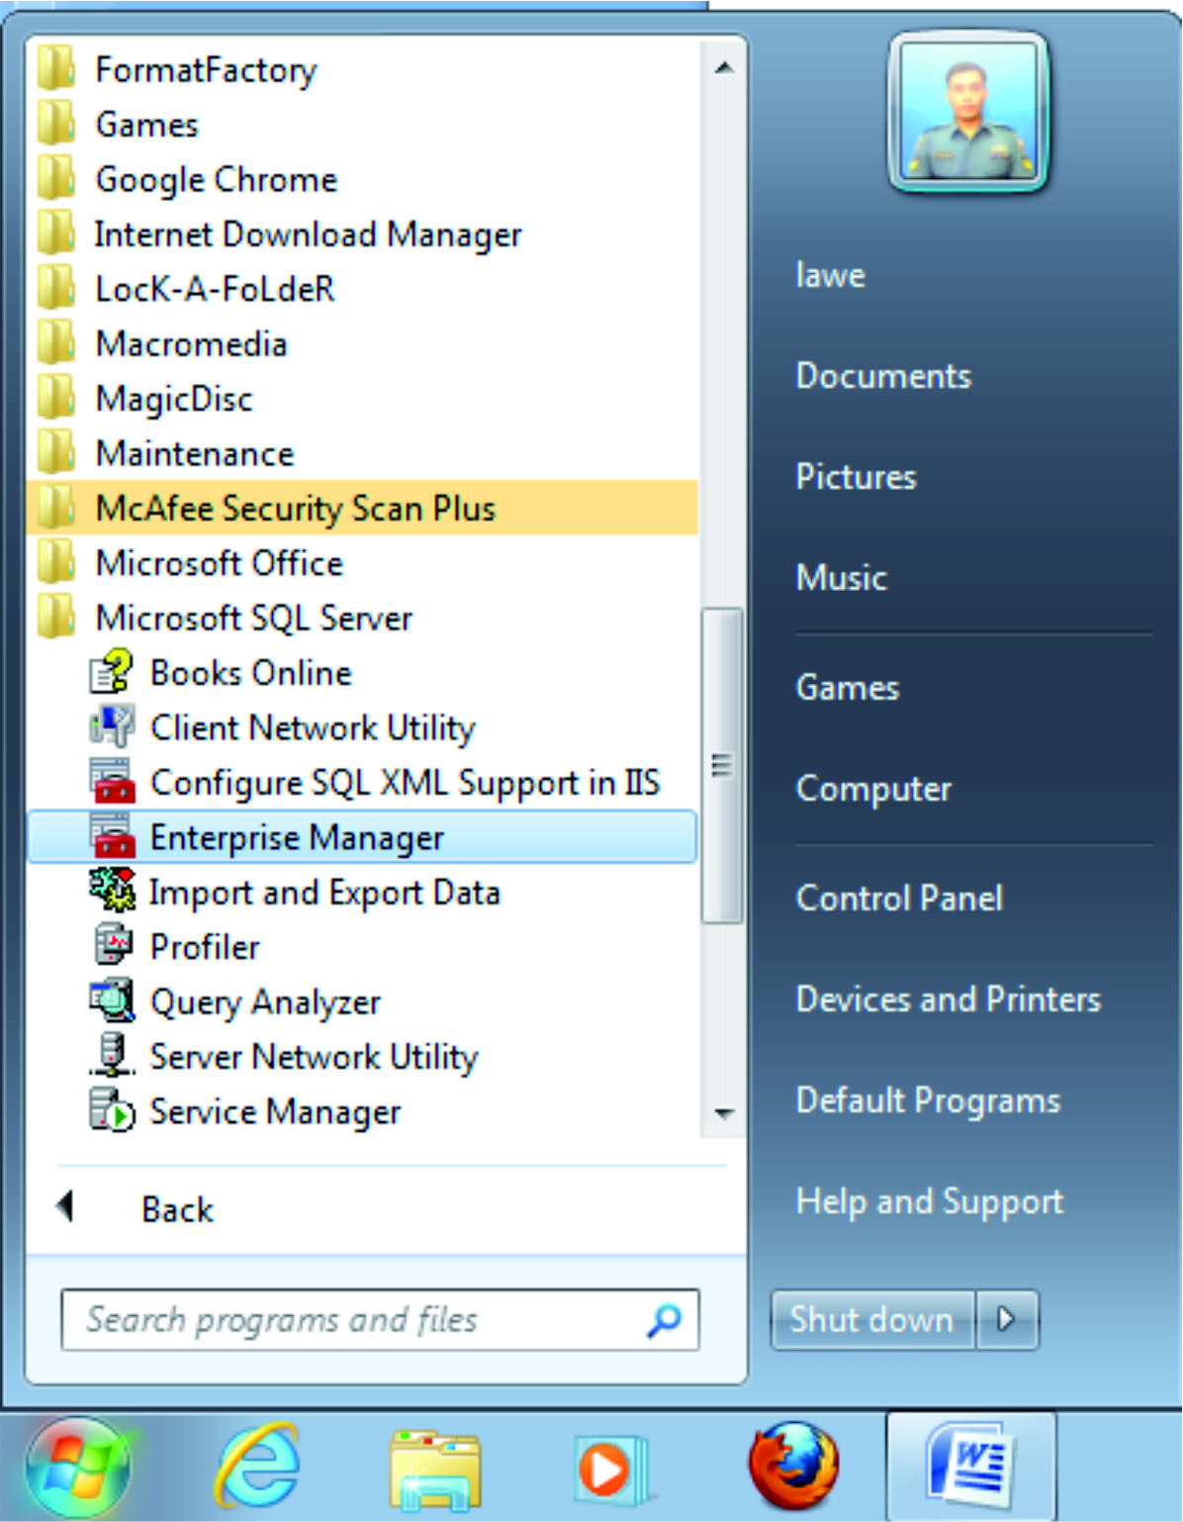This screenshot has width=1183, height=1522.
Task: Switch to the Word taskbar button
Action: click(x=970, y=1467)
